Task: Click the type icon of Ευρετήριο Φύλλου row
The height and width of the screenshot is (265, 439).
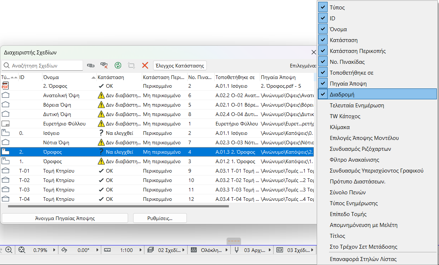Action: tap(5, 124)
